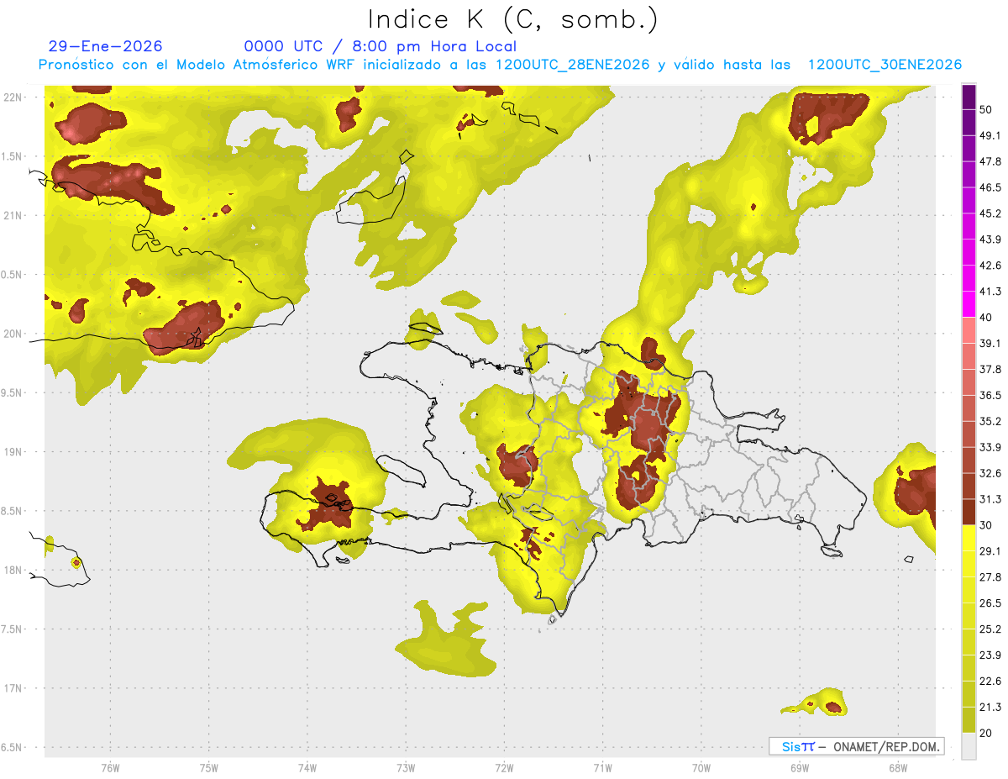The image size is (1008, 779).
Task: Click the colorbar value "42.6"
Action: (990, 266)
